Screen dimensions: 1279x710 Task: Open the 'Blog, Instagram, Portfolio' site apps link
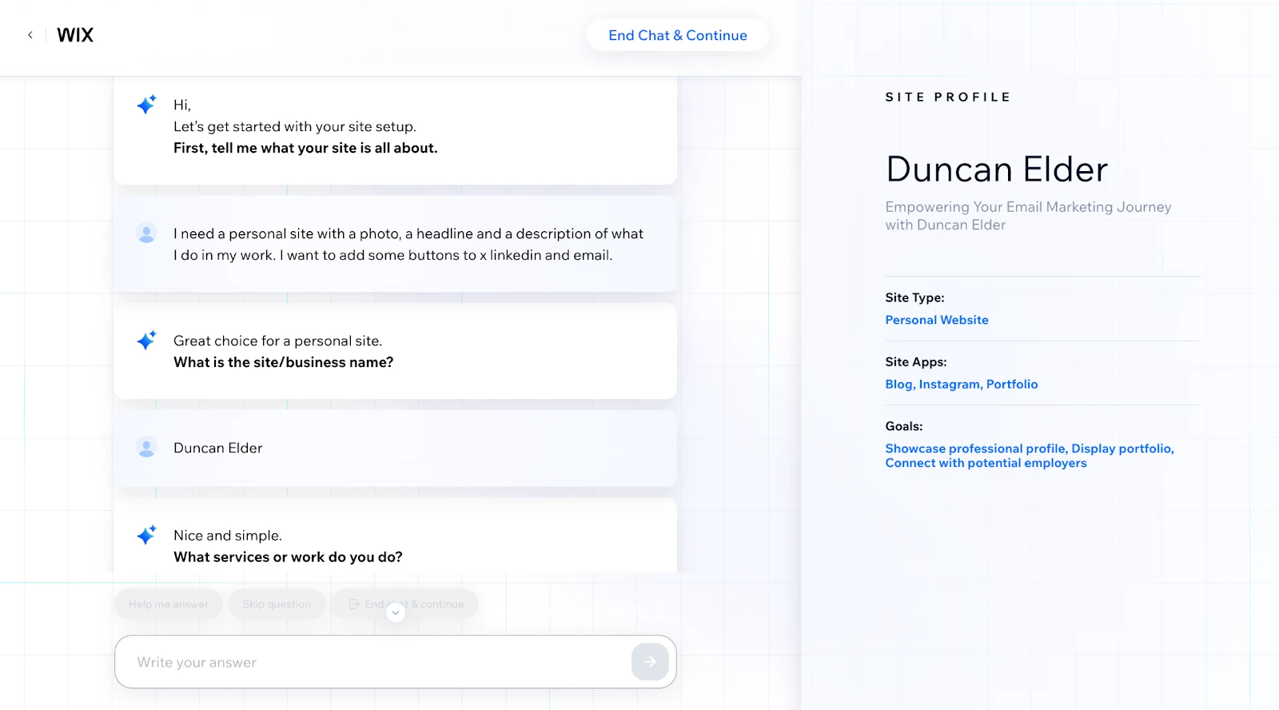point(961,385)
